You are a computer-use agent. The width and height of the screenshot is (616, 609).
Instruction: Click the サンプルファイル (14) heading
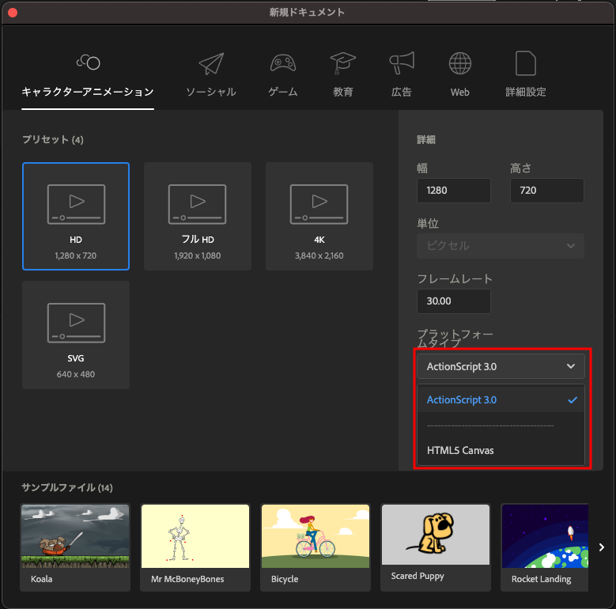[x=67, y=487]
